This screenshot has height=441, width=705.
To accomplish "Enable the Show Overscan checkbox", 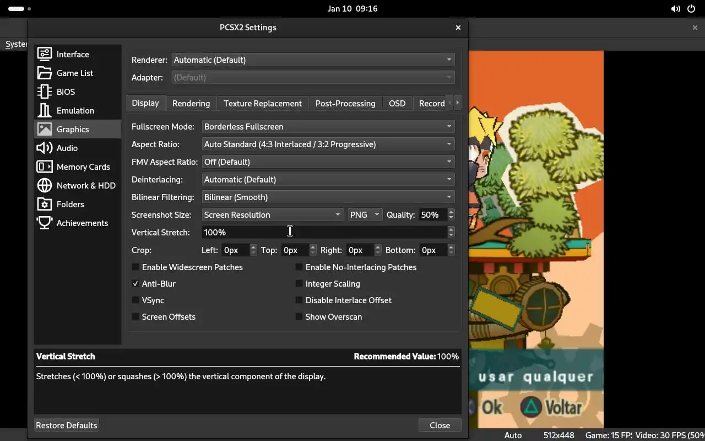I will (x=299, y=316).
